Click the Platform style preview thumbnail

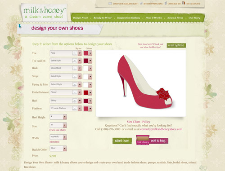point(75,108)
